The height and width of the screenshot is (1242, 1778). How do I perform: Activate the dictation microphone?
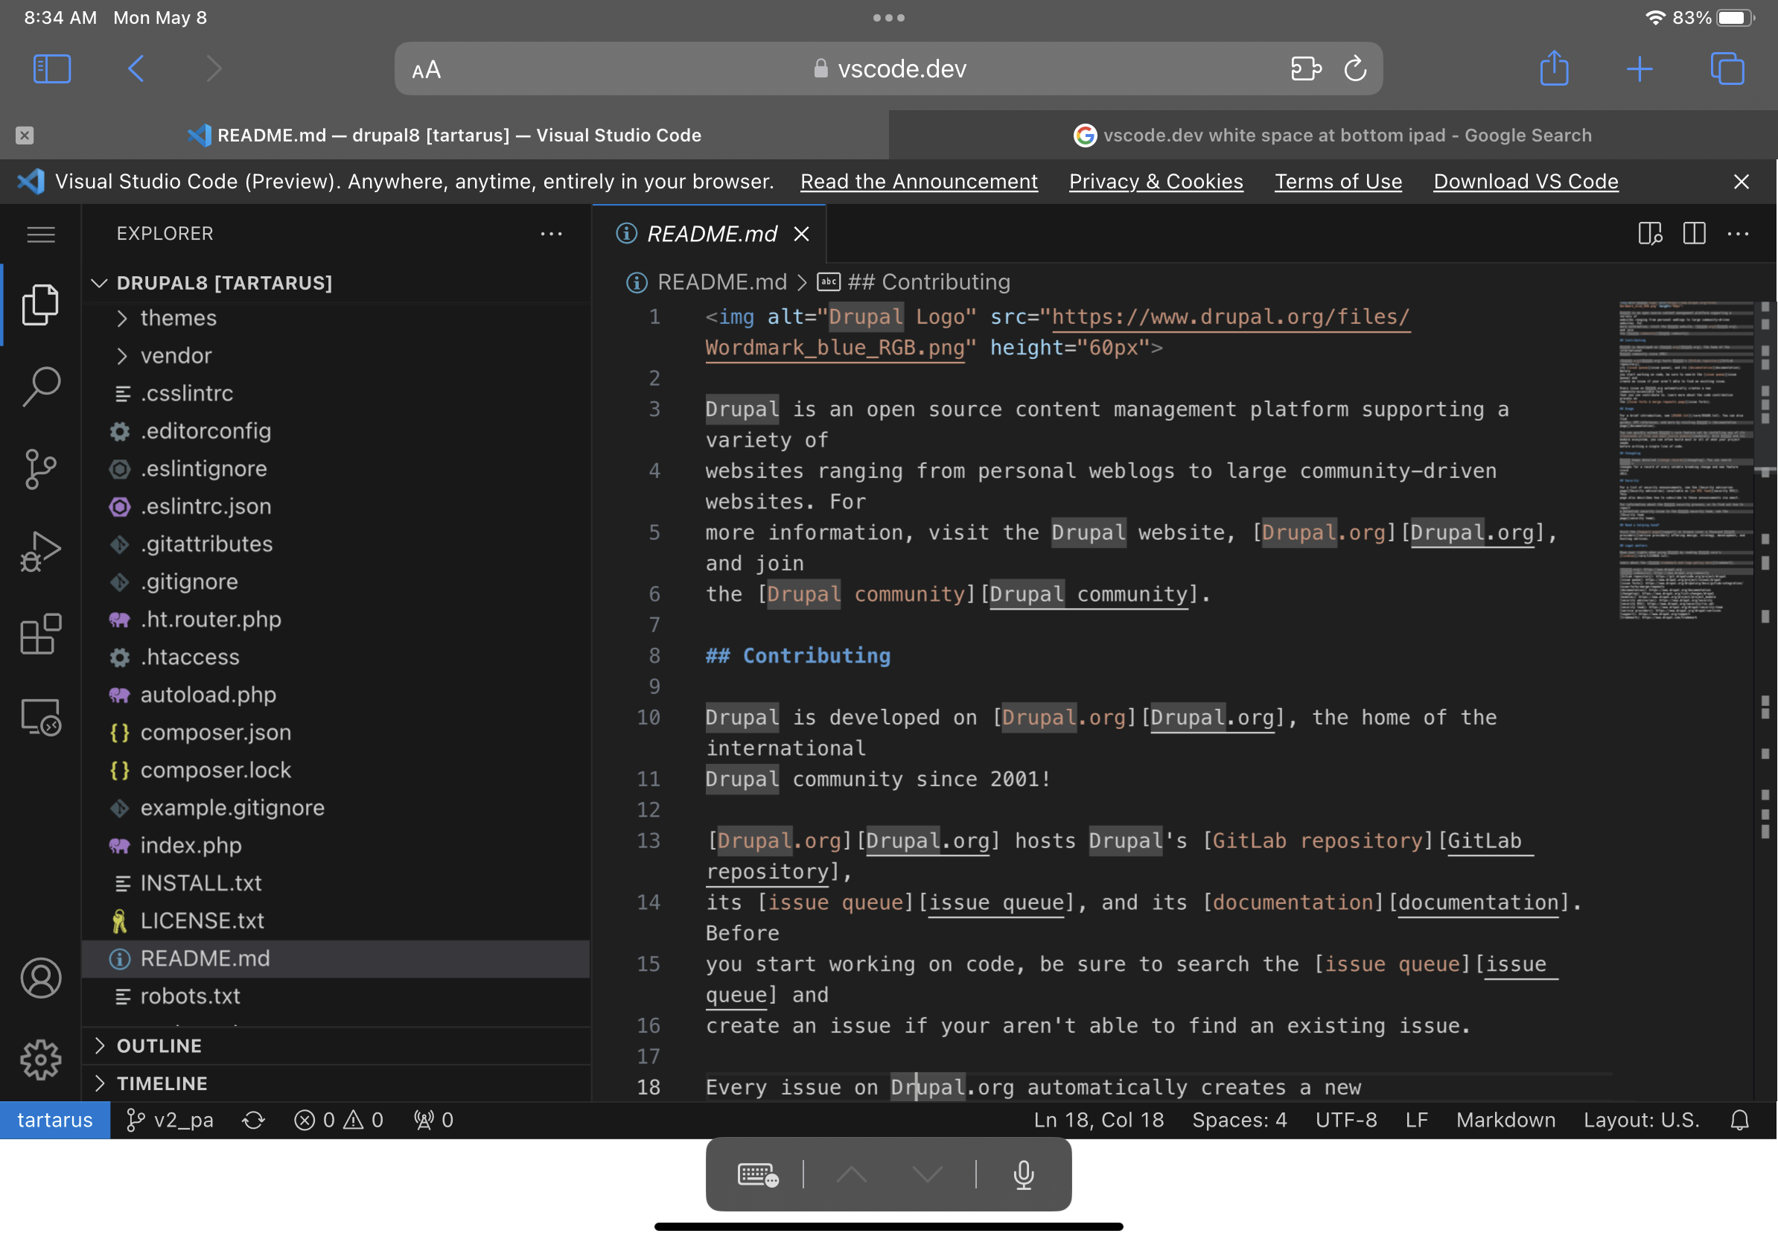tap(1023, 1175)
